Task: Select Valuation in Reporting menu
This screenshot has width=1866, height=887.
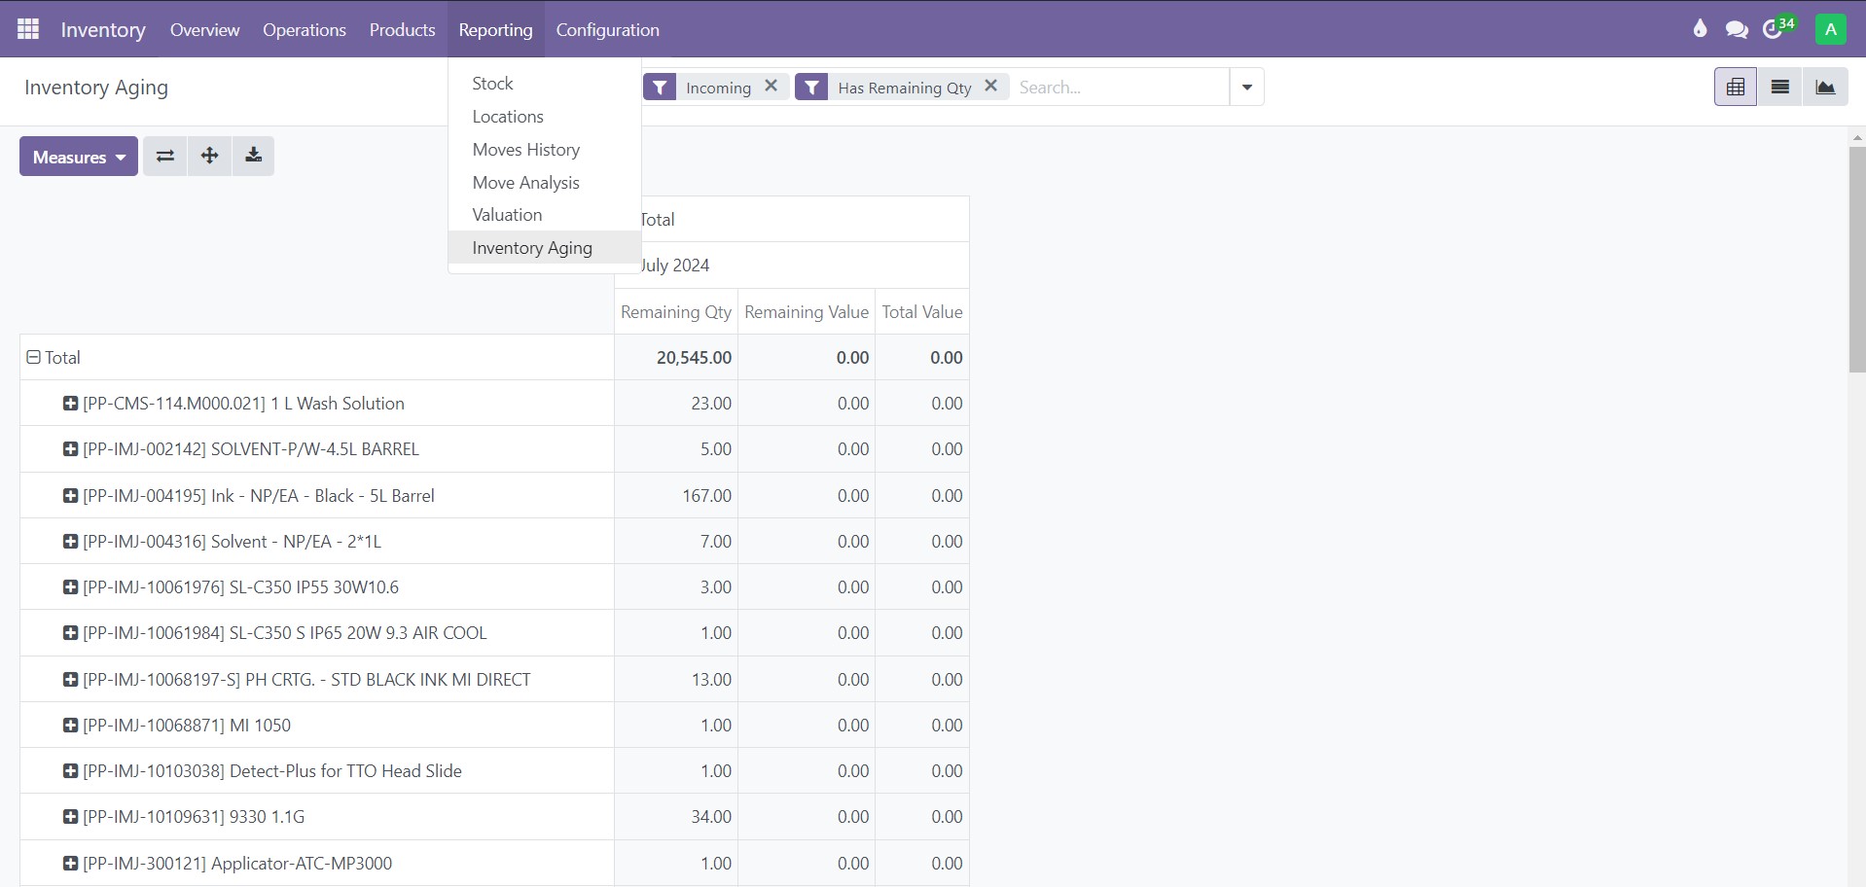Action: tap(507, 215)
